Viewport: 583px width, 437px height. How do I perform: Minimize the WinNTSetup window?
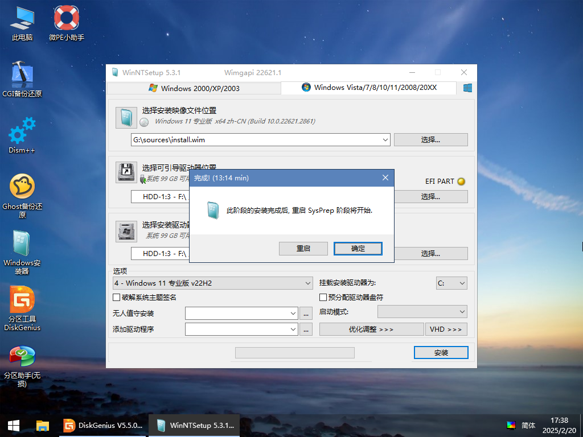[x=412, y=72]
